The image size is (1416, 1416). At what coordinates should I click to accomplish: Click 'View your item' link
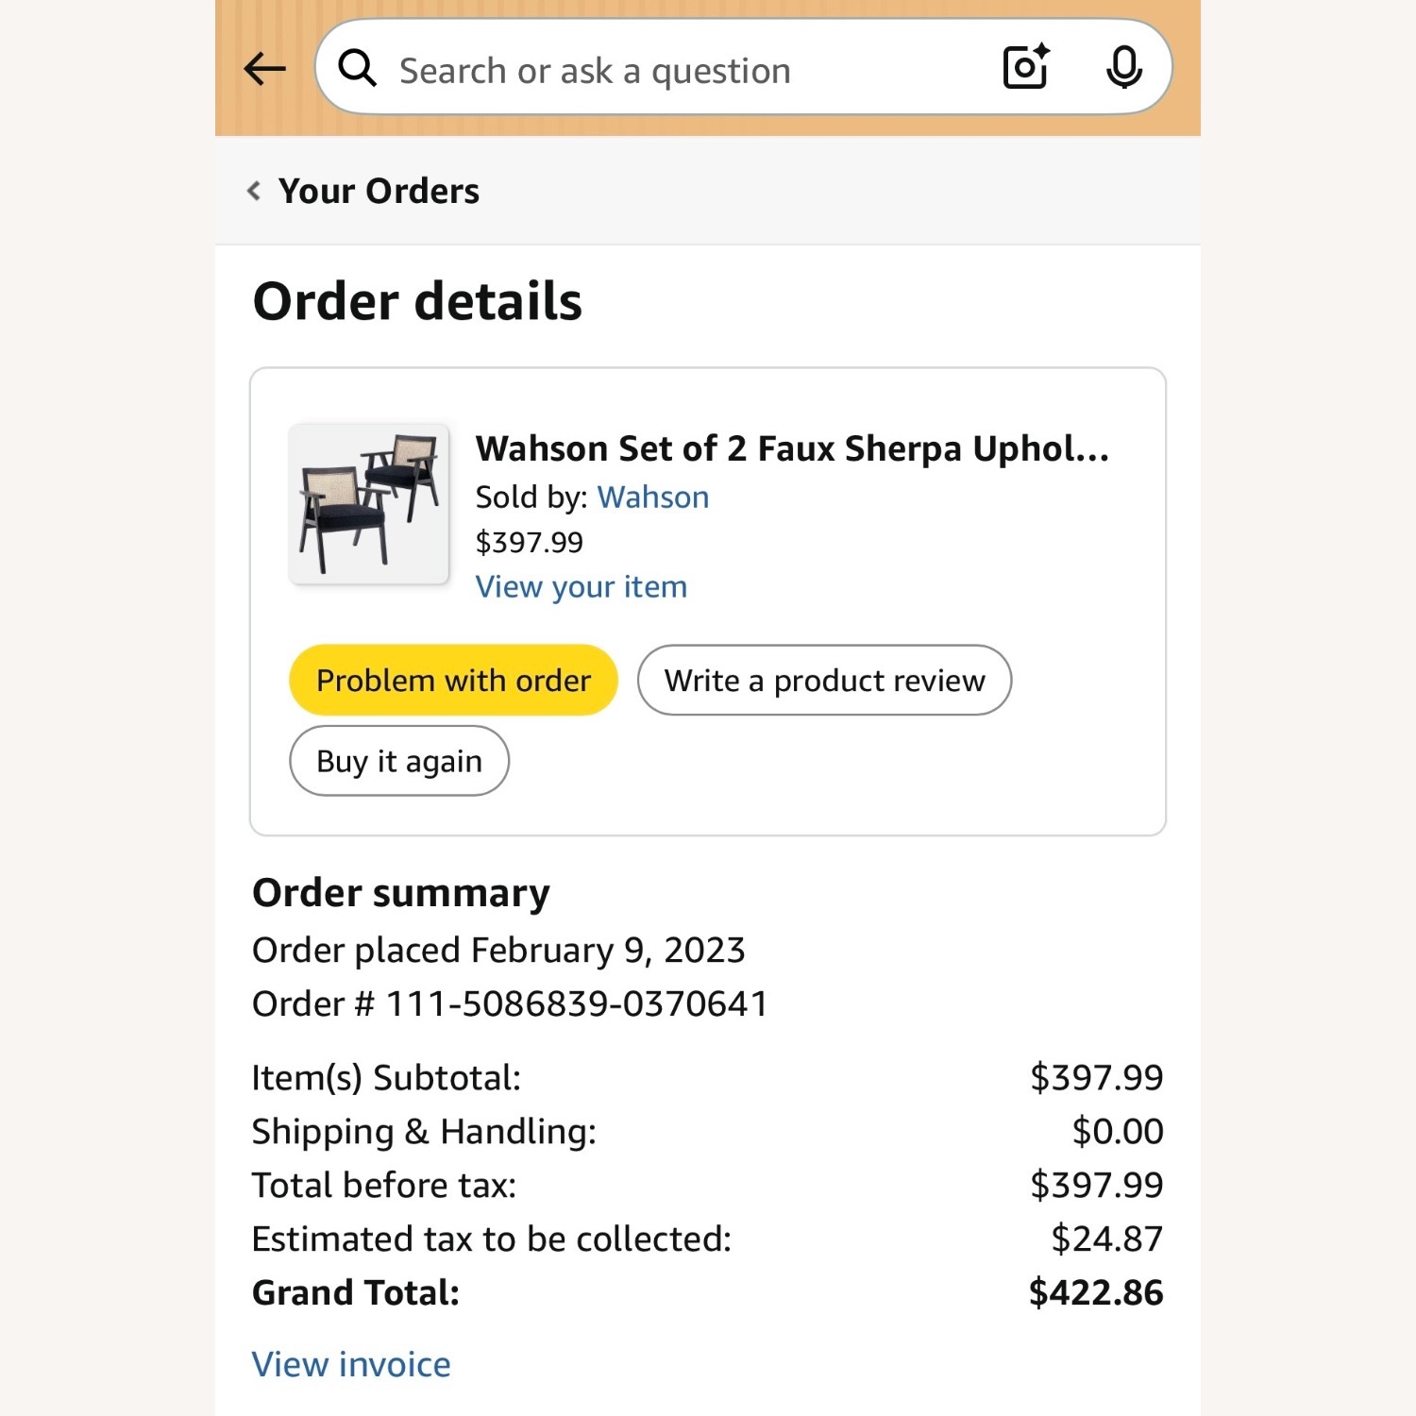point(581,587)
